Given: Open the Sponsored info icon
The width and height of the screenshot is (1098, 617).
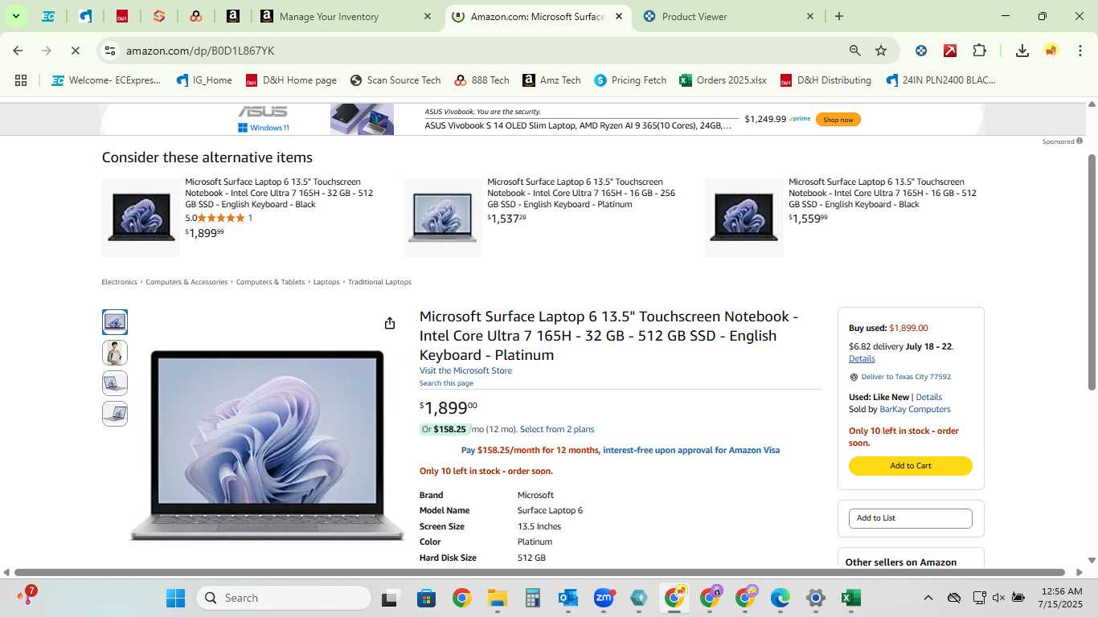Looking at the screenshot, I should click(x=1080, y=141).
